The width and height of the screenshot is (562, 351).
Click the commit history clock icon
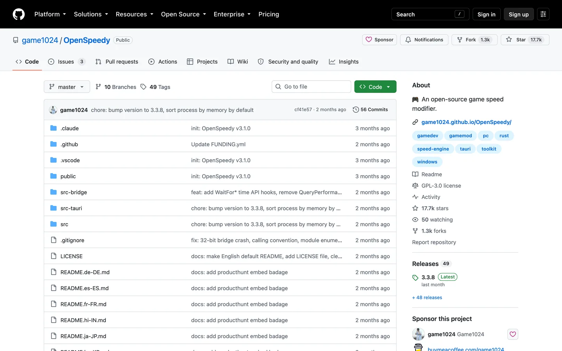356,110
